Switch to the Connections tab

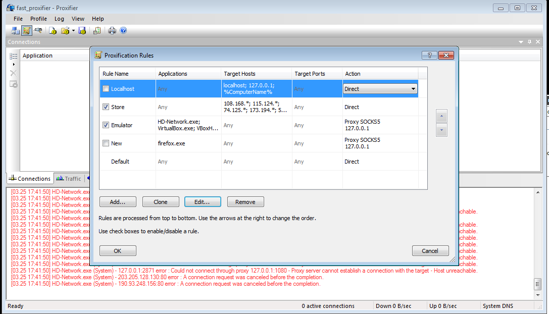pyautogui.click(x=30, y=179)
